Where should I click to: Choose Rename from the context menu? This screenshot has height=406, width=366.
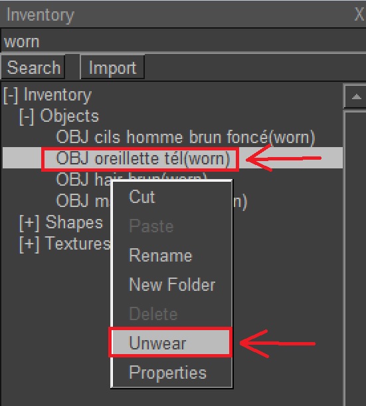coord(161,256)
